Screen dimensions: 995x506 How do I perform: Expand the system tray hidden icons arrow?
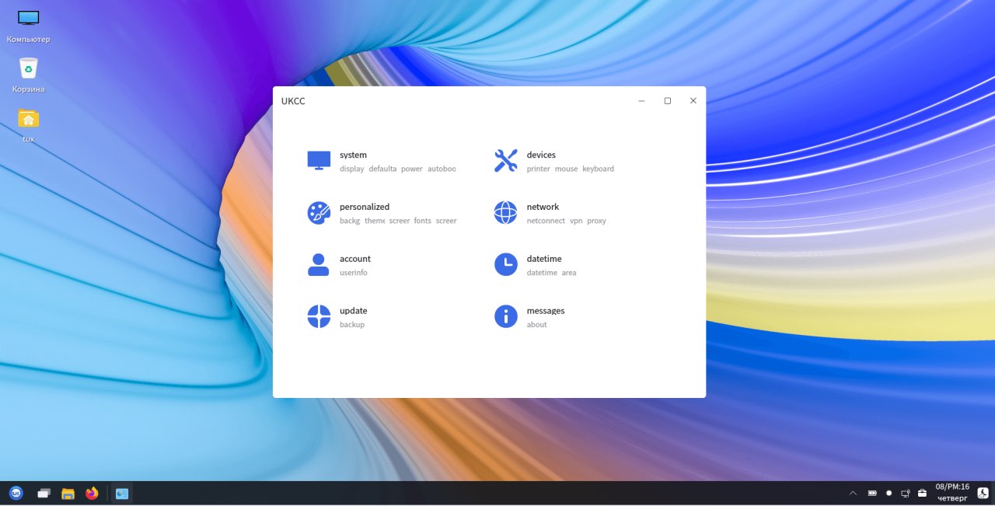[853, 493]
